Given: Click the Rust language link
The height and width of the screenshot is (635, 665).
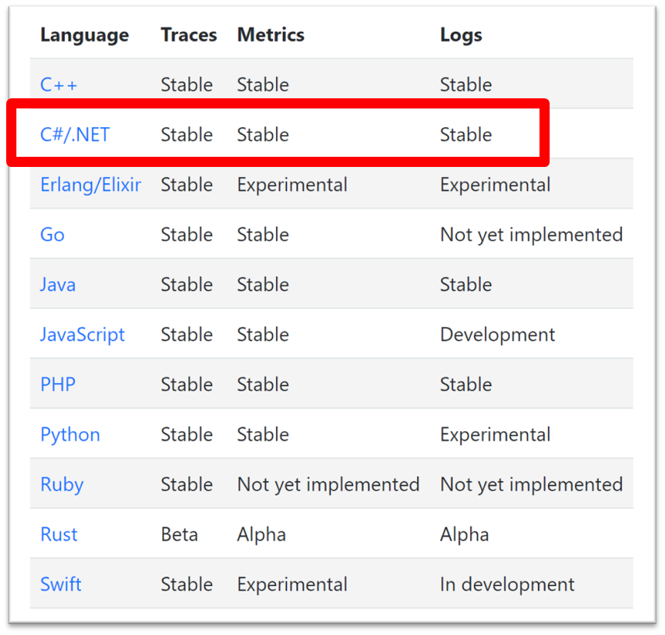Looking at the screenshot, I should tap(59, 534).
